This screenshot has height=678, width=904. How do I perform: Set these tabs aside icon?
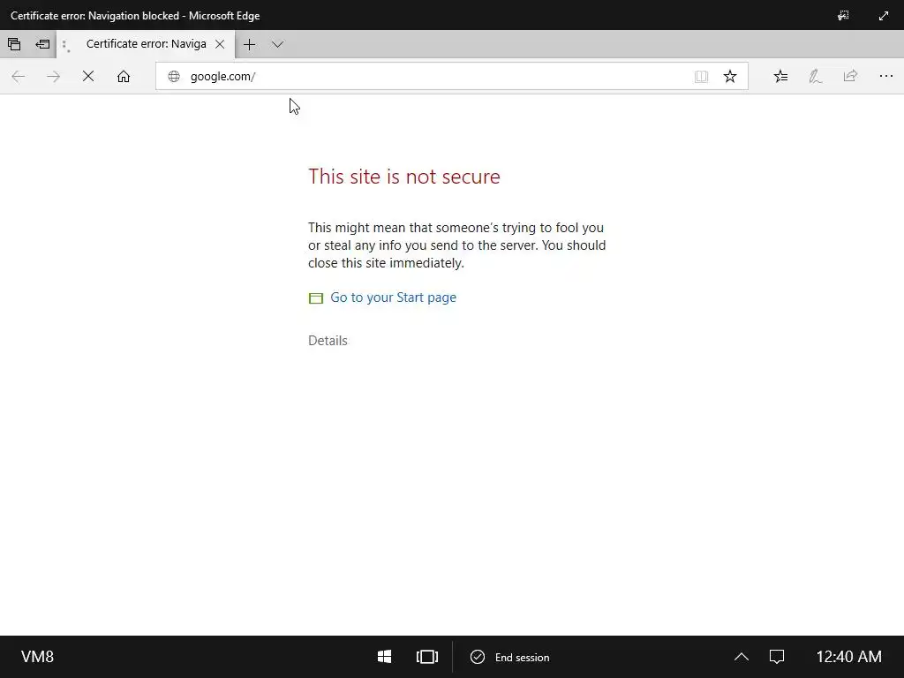pos(42,44)
